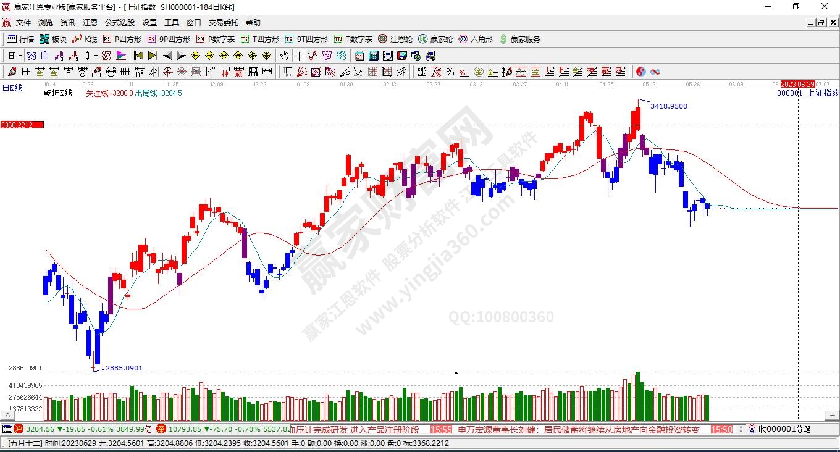This screenshot has height=452, width=840.
Task: Expand the candlestick type dropdown arrow
Action: click(96, 56)
